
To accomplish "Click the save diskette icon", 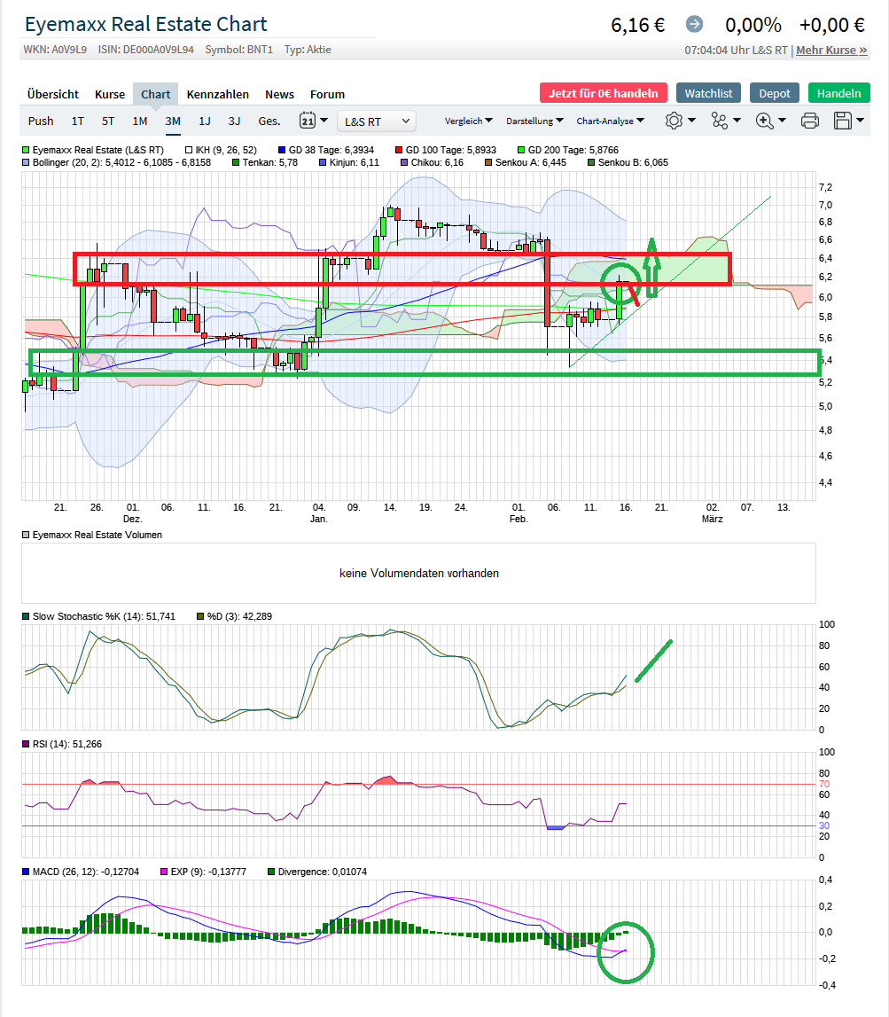I will pos(848,121).
